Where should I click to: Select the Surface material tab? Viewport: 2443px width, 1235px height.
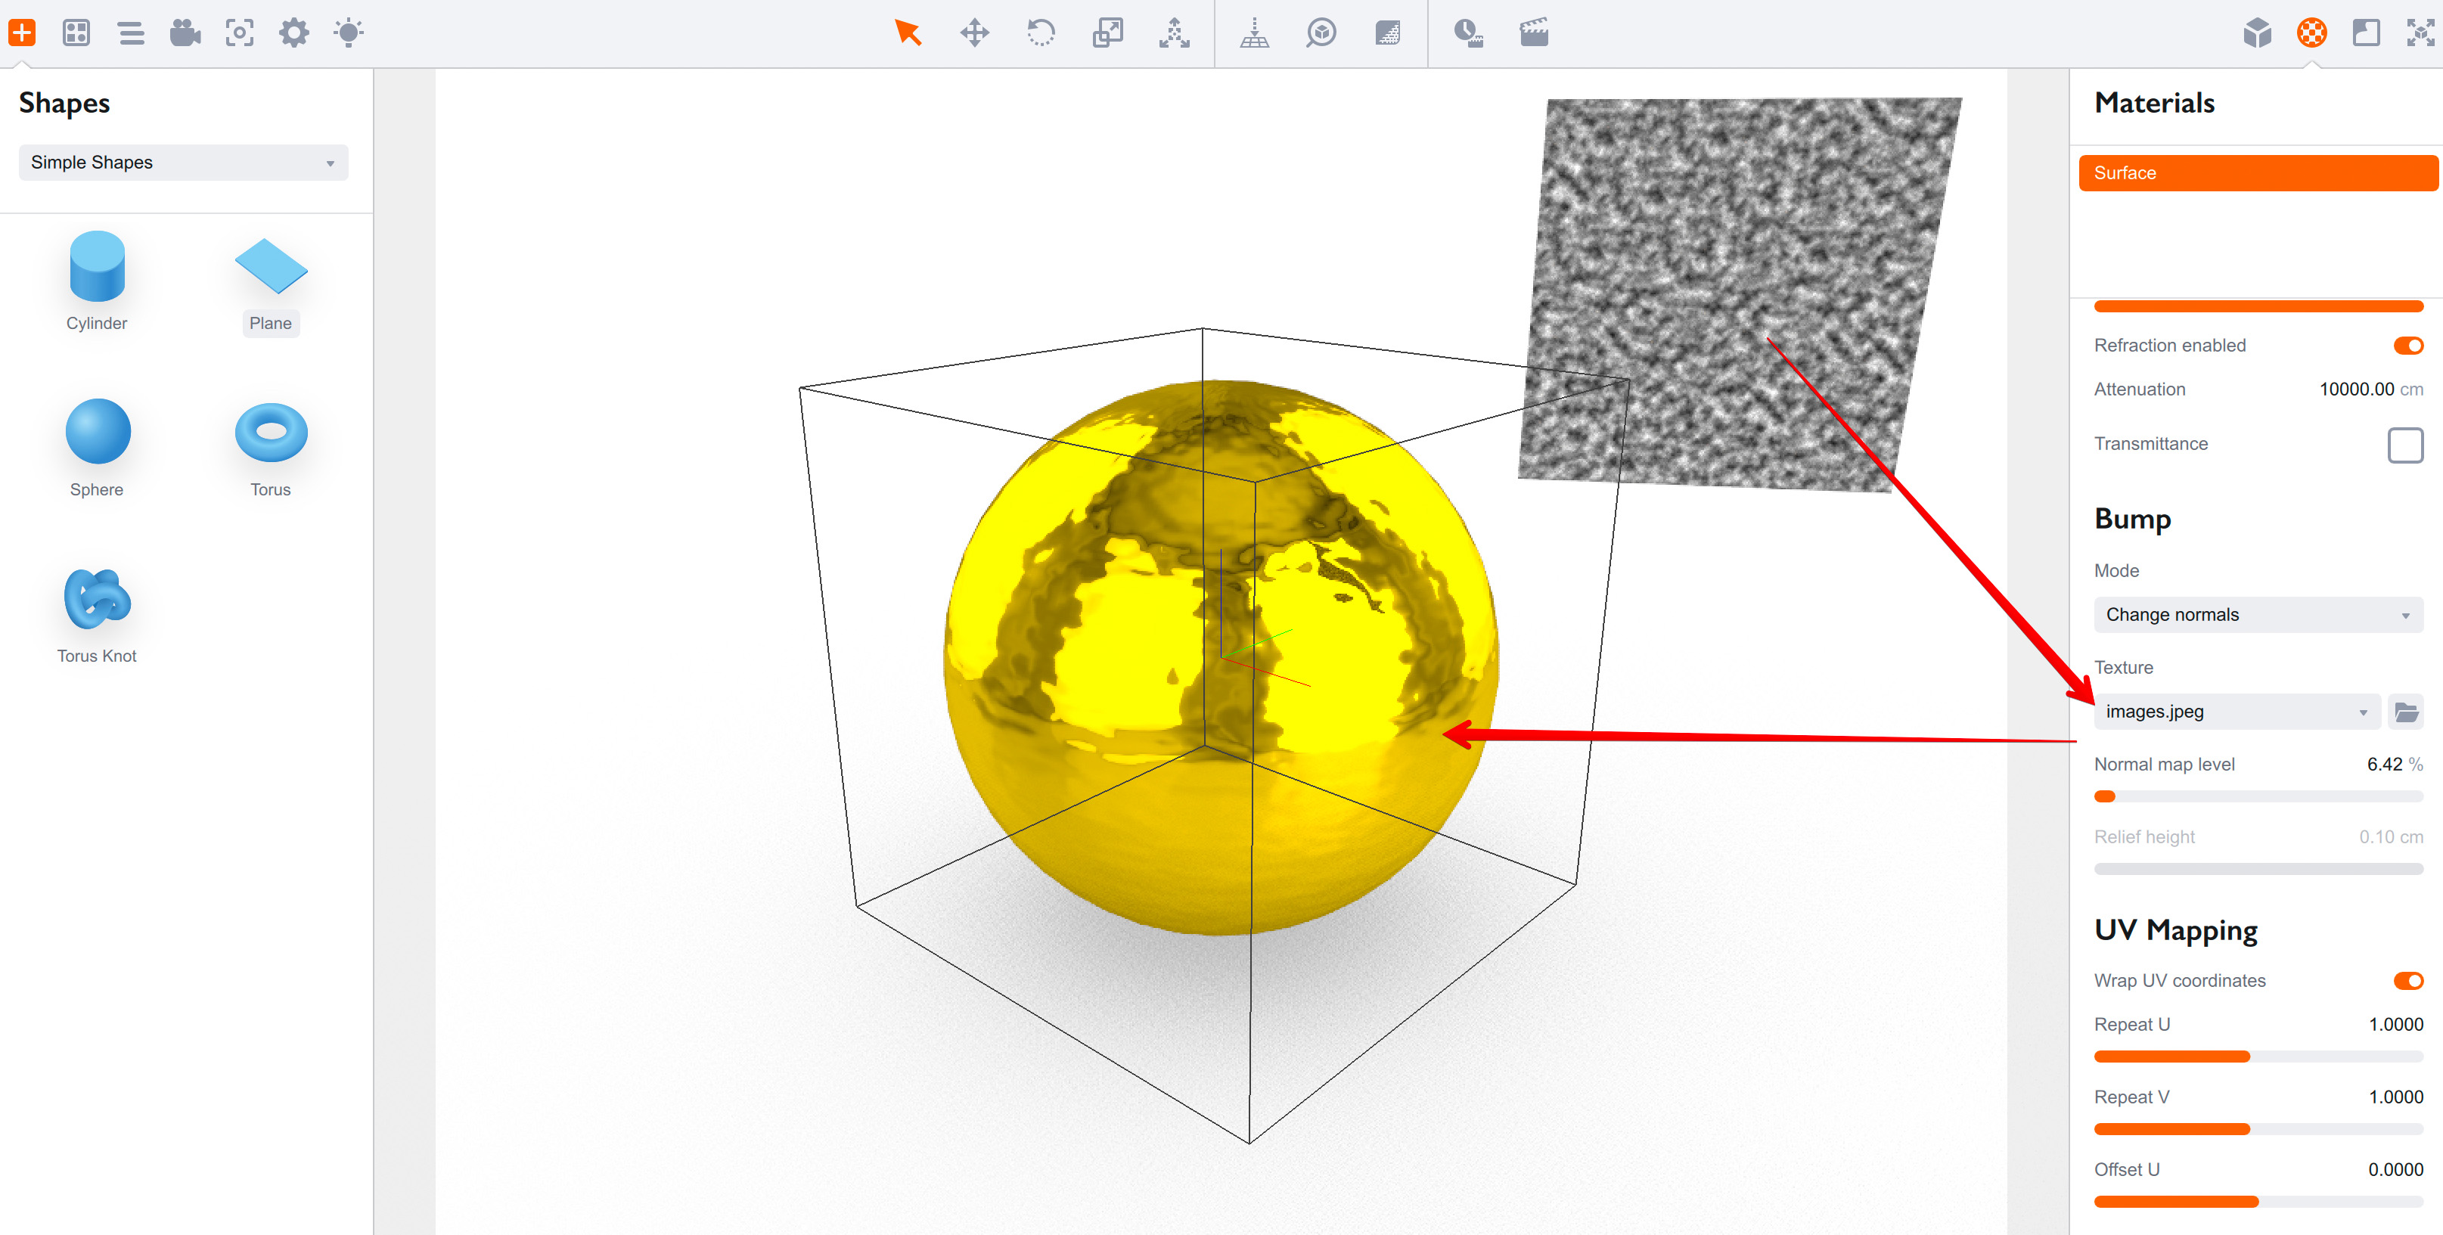2258,172
